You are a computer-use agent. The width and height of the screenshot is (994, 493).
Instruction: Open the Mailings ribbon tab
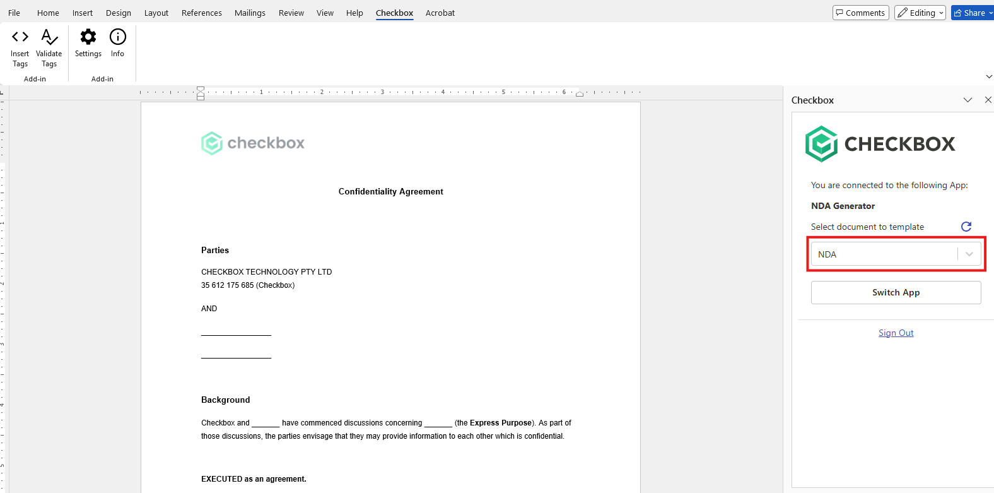[x=250, y=13]
